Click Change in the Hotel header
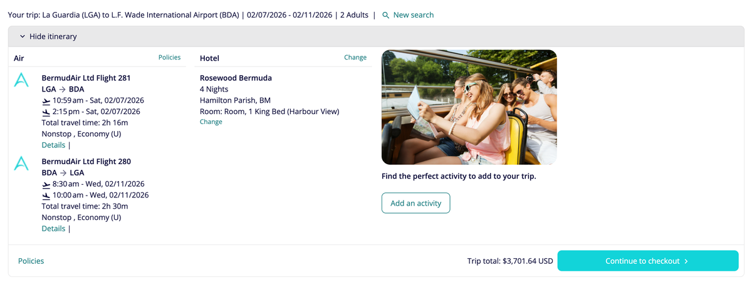The height and width of the screenshot is (282, 752). (355, 58)
